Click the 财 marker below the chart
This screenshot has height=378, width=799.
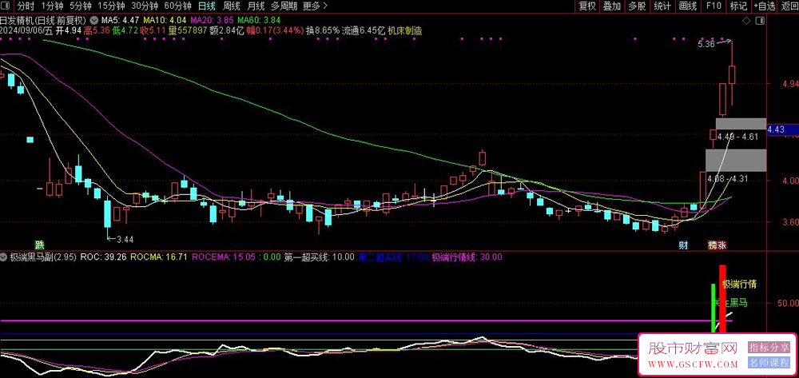pyautogui.click(x=683, y=245)
